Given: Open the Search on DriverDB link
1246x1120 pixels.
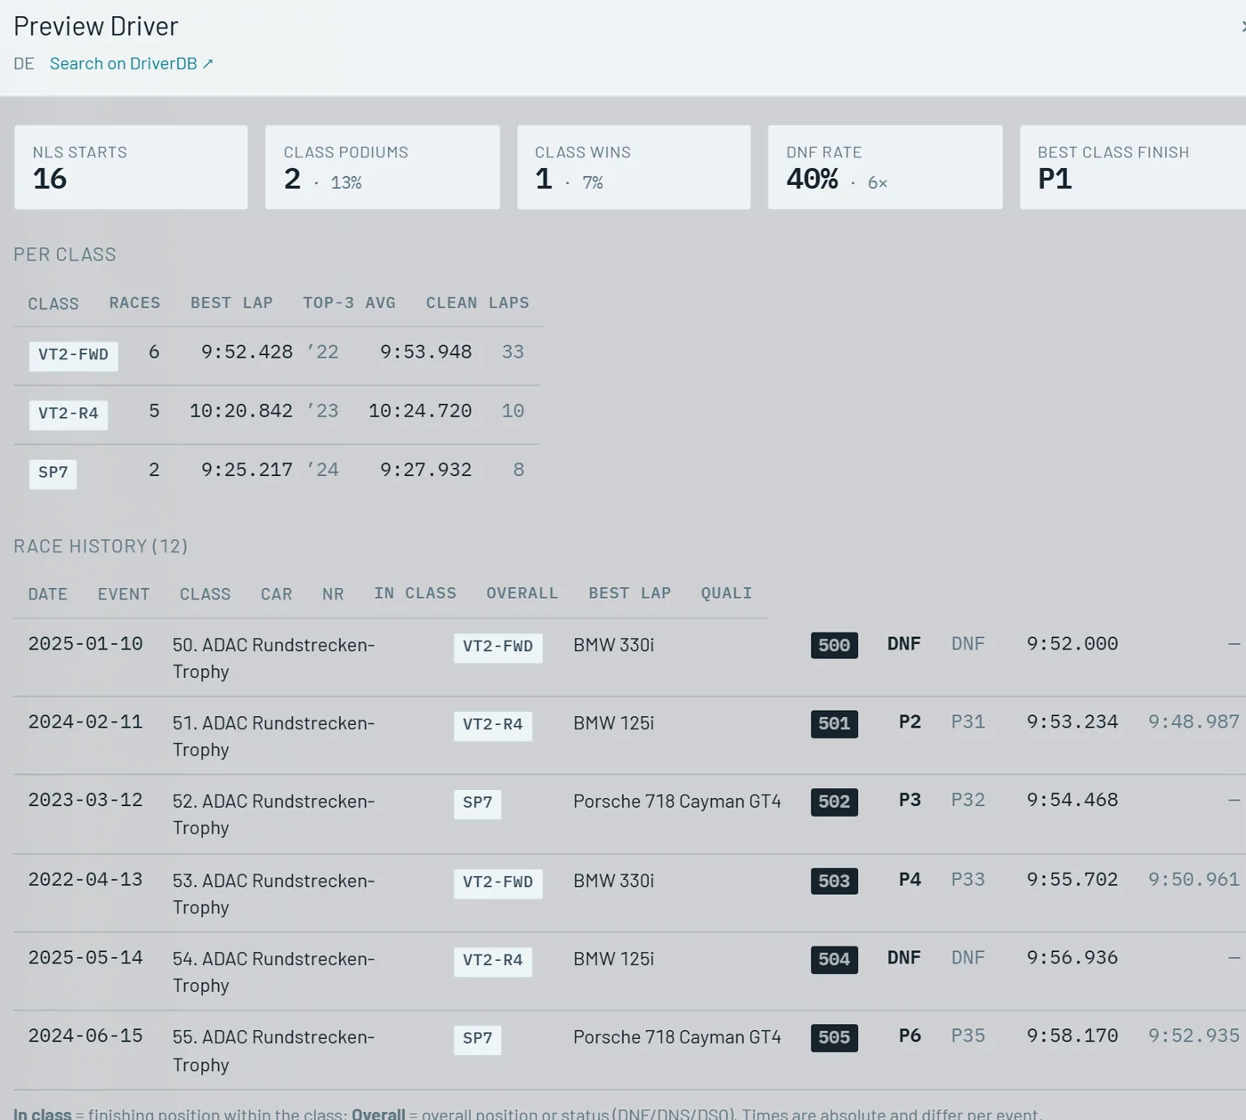Looking at the screenshot, I should coord(131,64).
